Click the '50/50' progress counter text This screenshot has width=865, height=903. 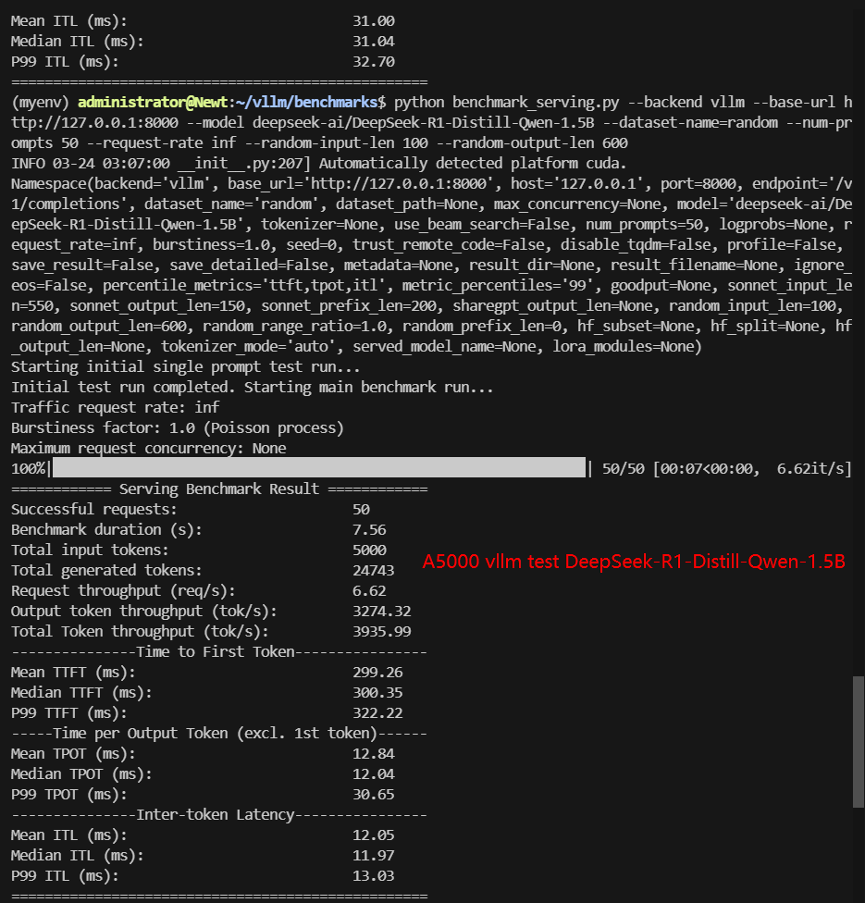tap(624, 469)
